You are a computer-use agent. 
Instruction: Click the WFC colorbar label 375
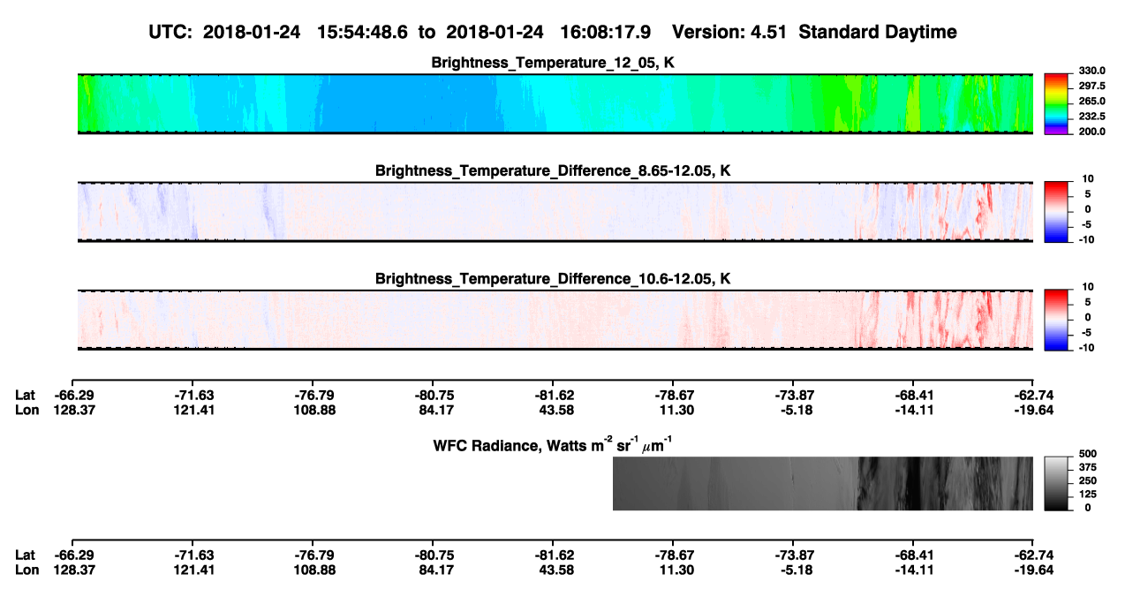point(1089,466)
